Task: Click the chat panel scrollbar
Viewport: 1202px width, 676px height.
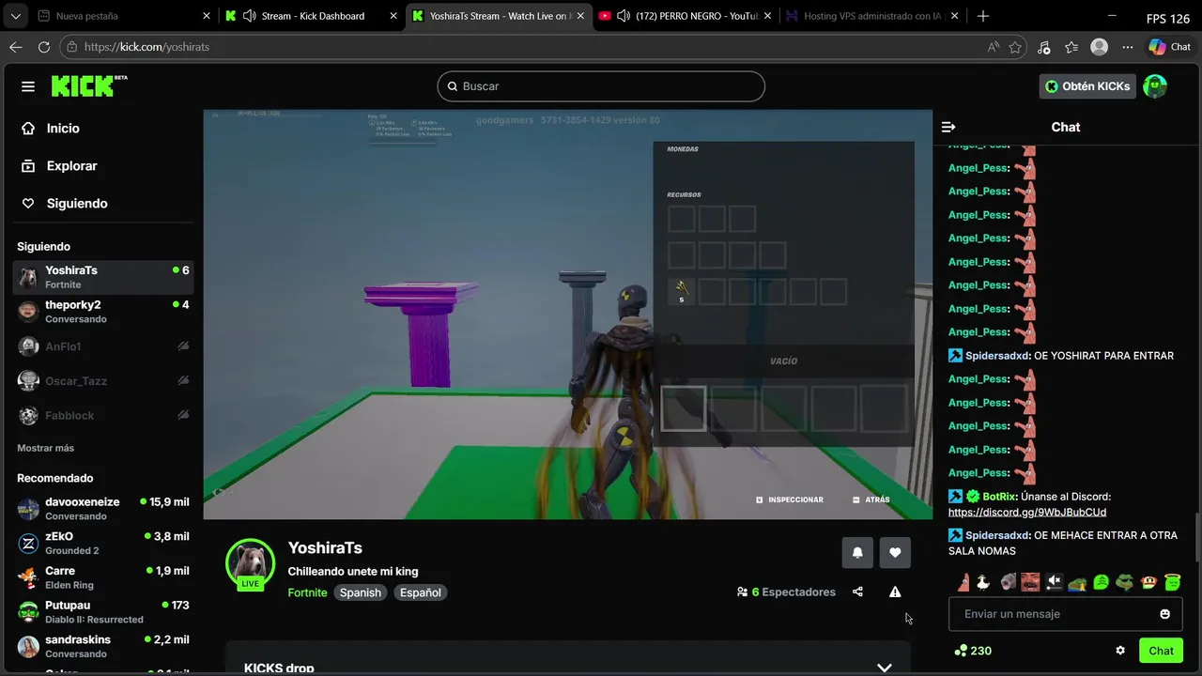Action: click(1196, 540)
